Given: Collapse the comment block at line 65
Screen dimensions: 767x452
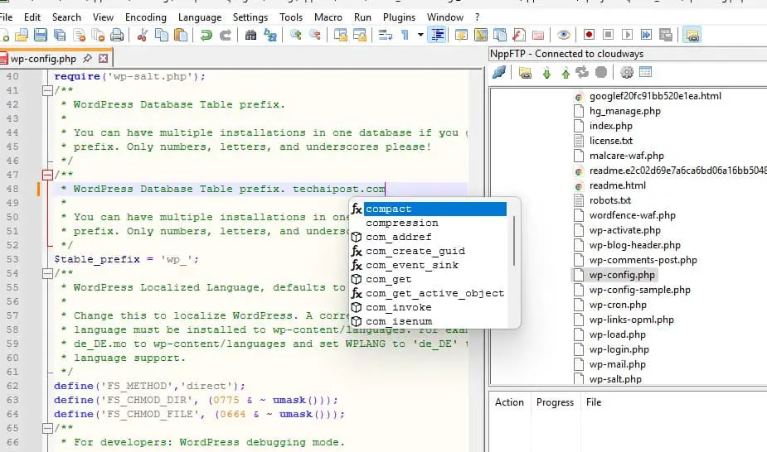Looking at the screenshot, I should click(x=47, y=428).
